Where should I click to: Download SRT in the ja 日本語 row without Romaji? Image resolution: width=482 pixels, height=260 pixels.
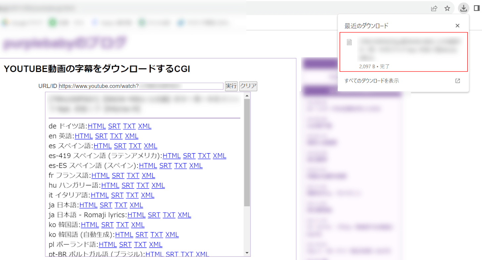point(106,205)
